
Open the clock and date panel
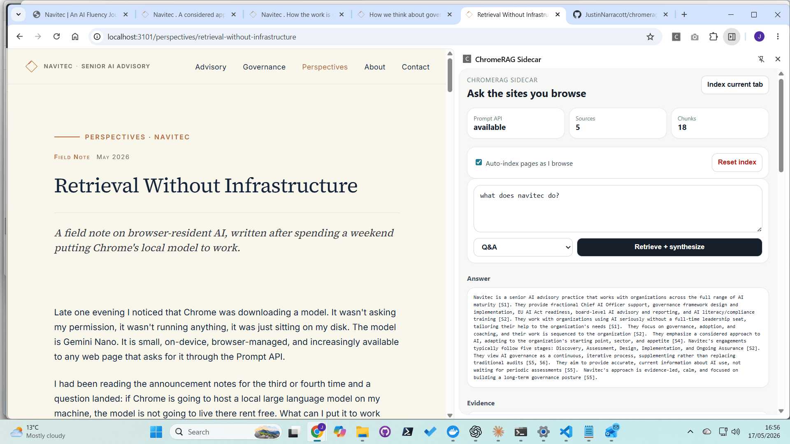pos(764,432)
